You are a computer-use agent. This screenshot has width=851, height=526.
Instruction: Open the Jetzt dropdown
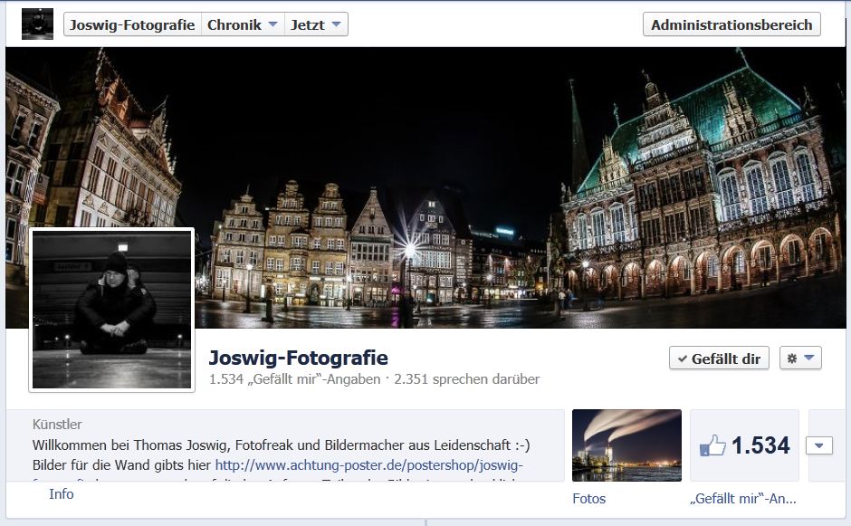316,25
